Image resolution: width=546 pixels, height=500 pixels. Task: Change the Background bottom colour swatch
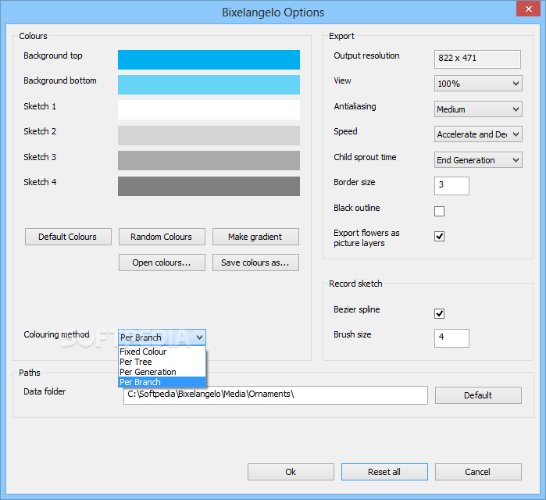click(209, 84)
